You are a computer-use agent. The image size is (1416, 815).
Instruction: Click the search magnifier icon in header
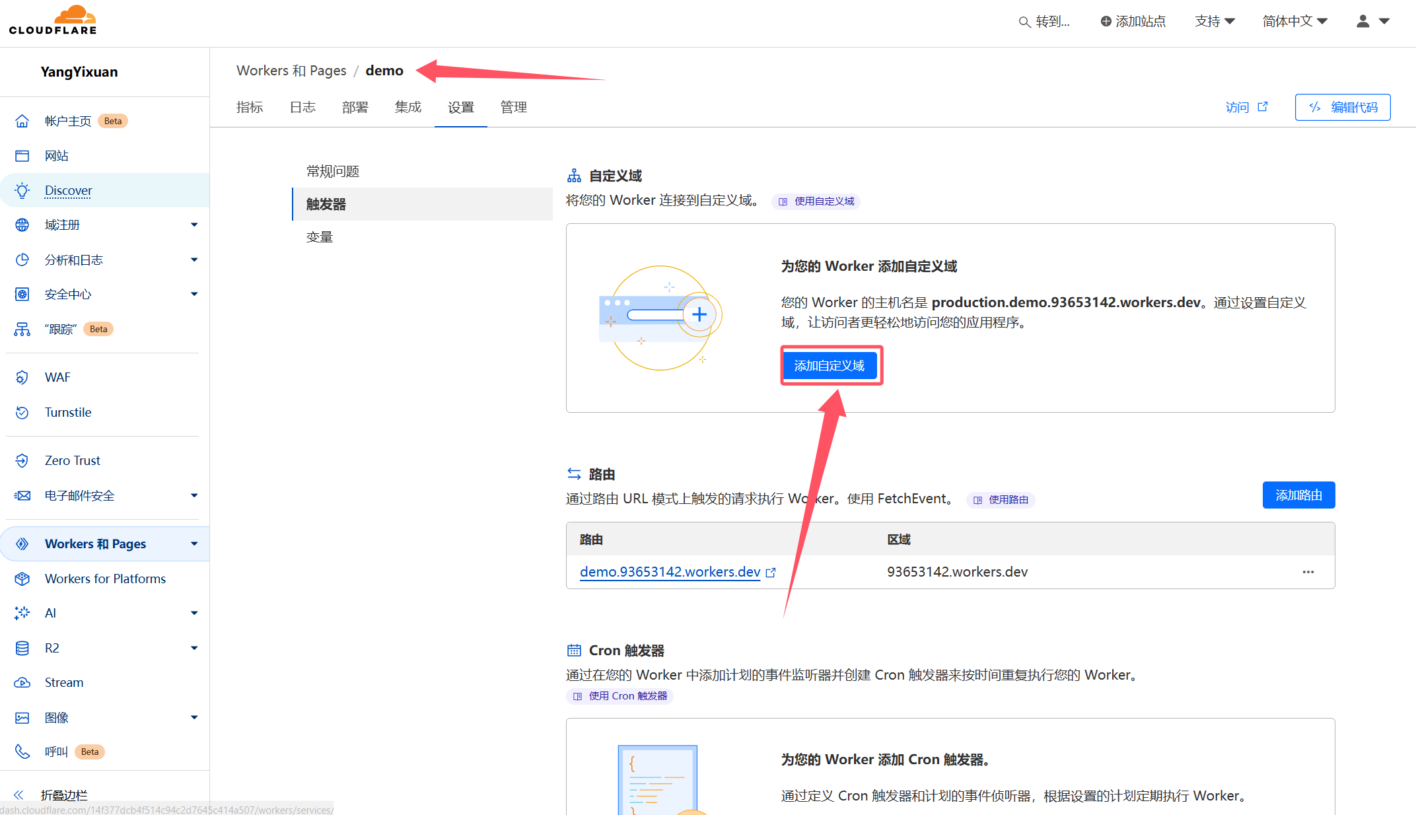(x=1024, y=22)
